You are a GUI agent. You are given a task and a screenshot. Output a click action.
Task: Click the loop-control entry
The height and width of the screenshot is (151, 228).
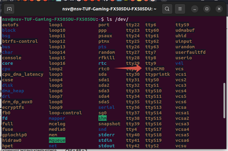tap(65, 113)
